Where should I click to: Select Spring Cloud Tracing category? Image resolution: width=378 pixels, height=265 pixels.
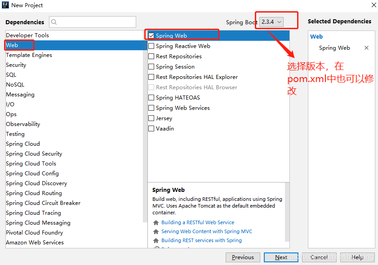coord(75,213)
